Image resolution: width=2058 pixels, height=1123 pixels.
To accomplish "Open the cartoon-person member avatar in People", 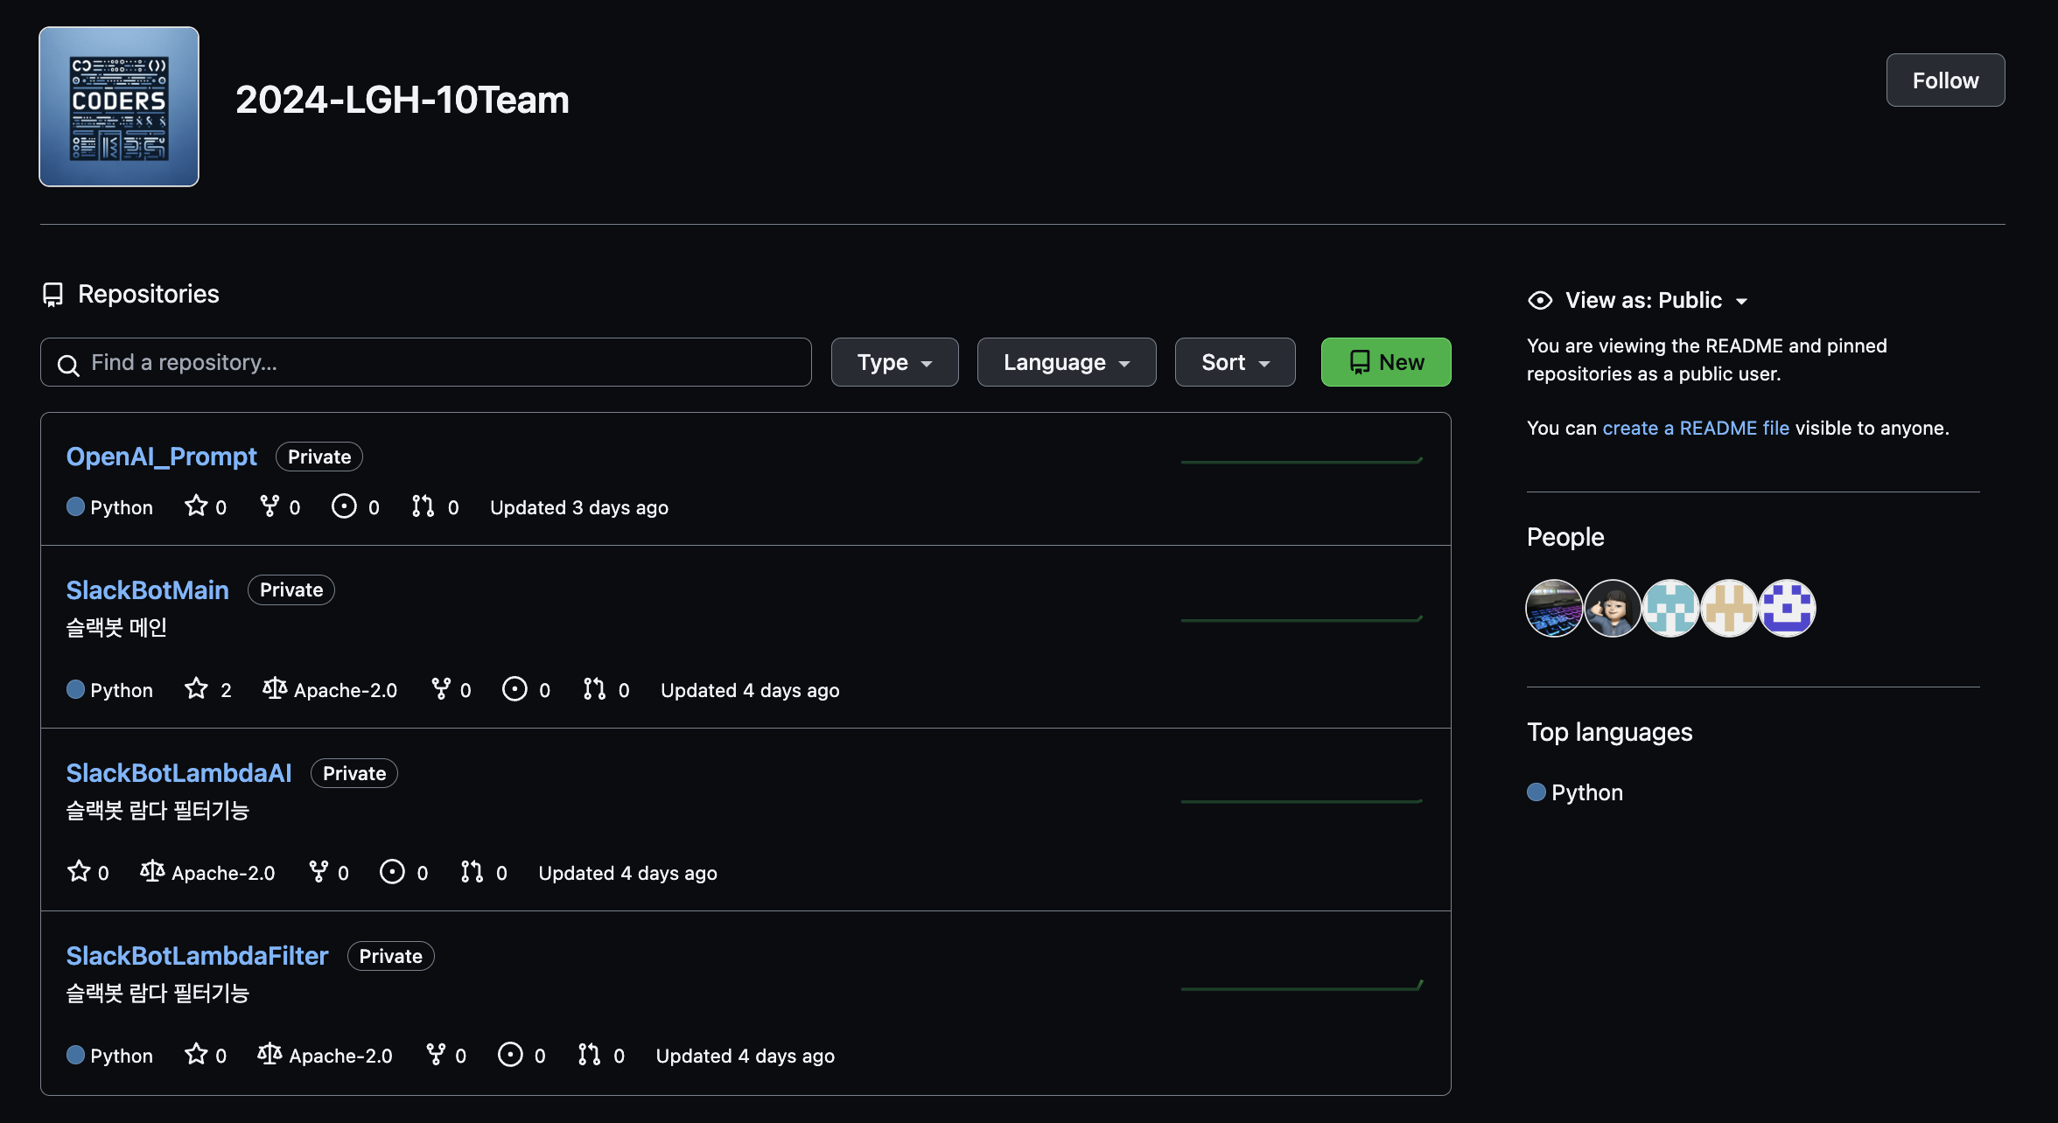I will click(1612, 609).
